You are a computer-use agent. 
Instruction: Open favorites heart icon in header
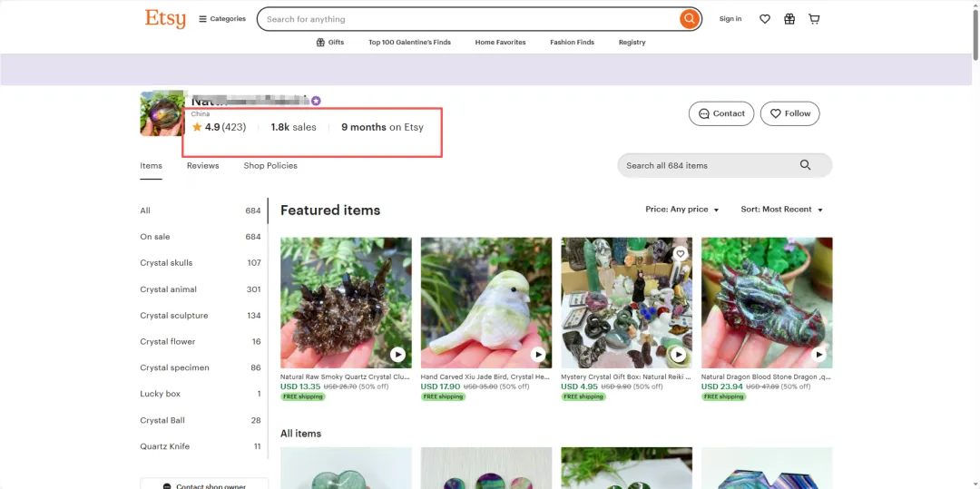pos(765,19)
